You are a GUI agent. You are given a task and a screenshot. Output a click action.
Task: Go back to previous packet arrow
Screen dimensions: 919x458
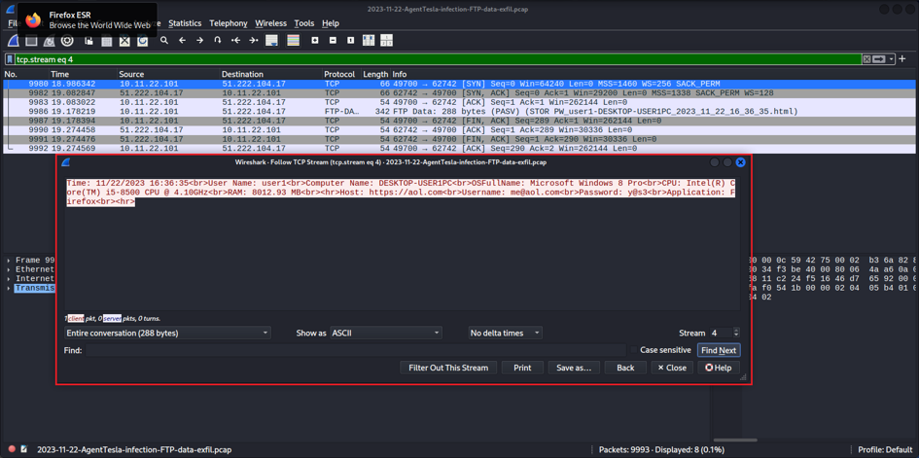182,41
